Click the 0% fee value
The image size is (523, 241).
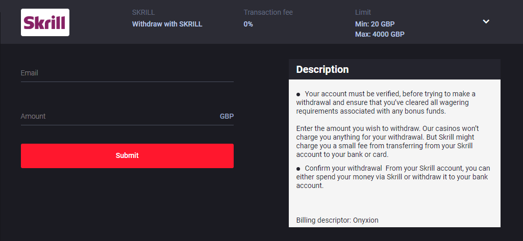click(x=248, y=24)
